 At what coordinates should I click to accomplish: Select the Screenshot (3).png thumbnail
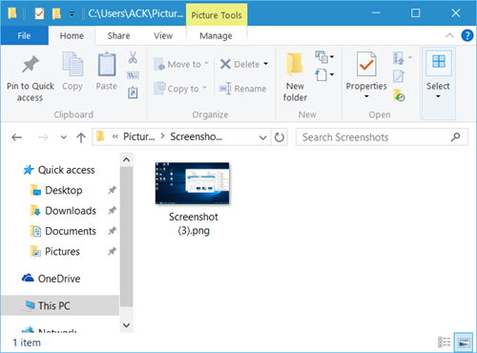193,183
